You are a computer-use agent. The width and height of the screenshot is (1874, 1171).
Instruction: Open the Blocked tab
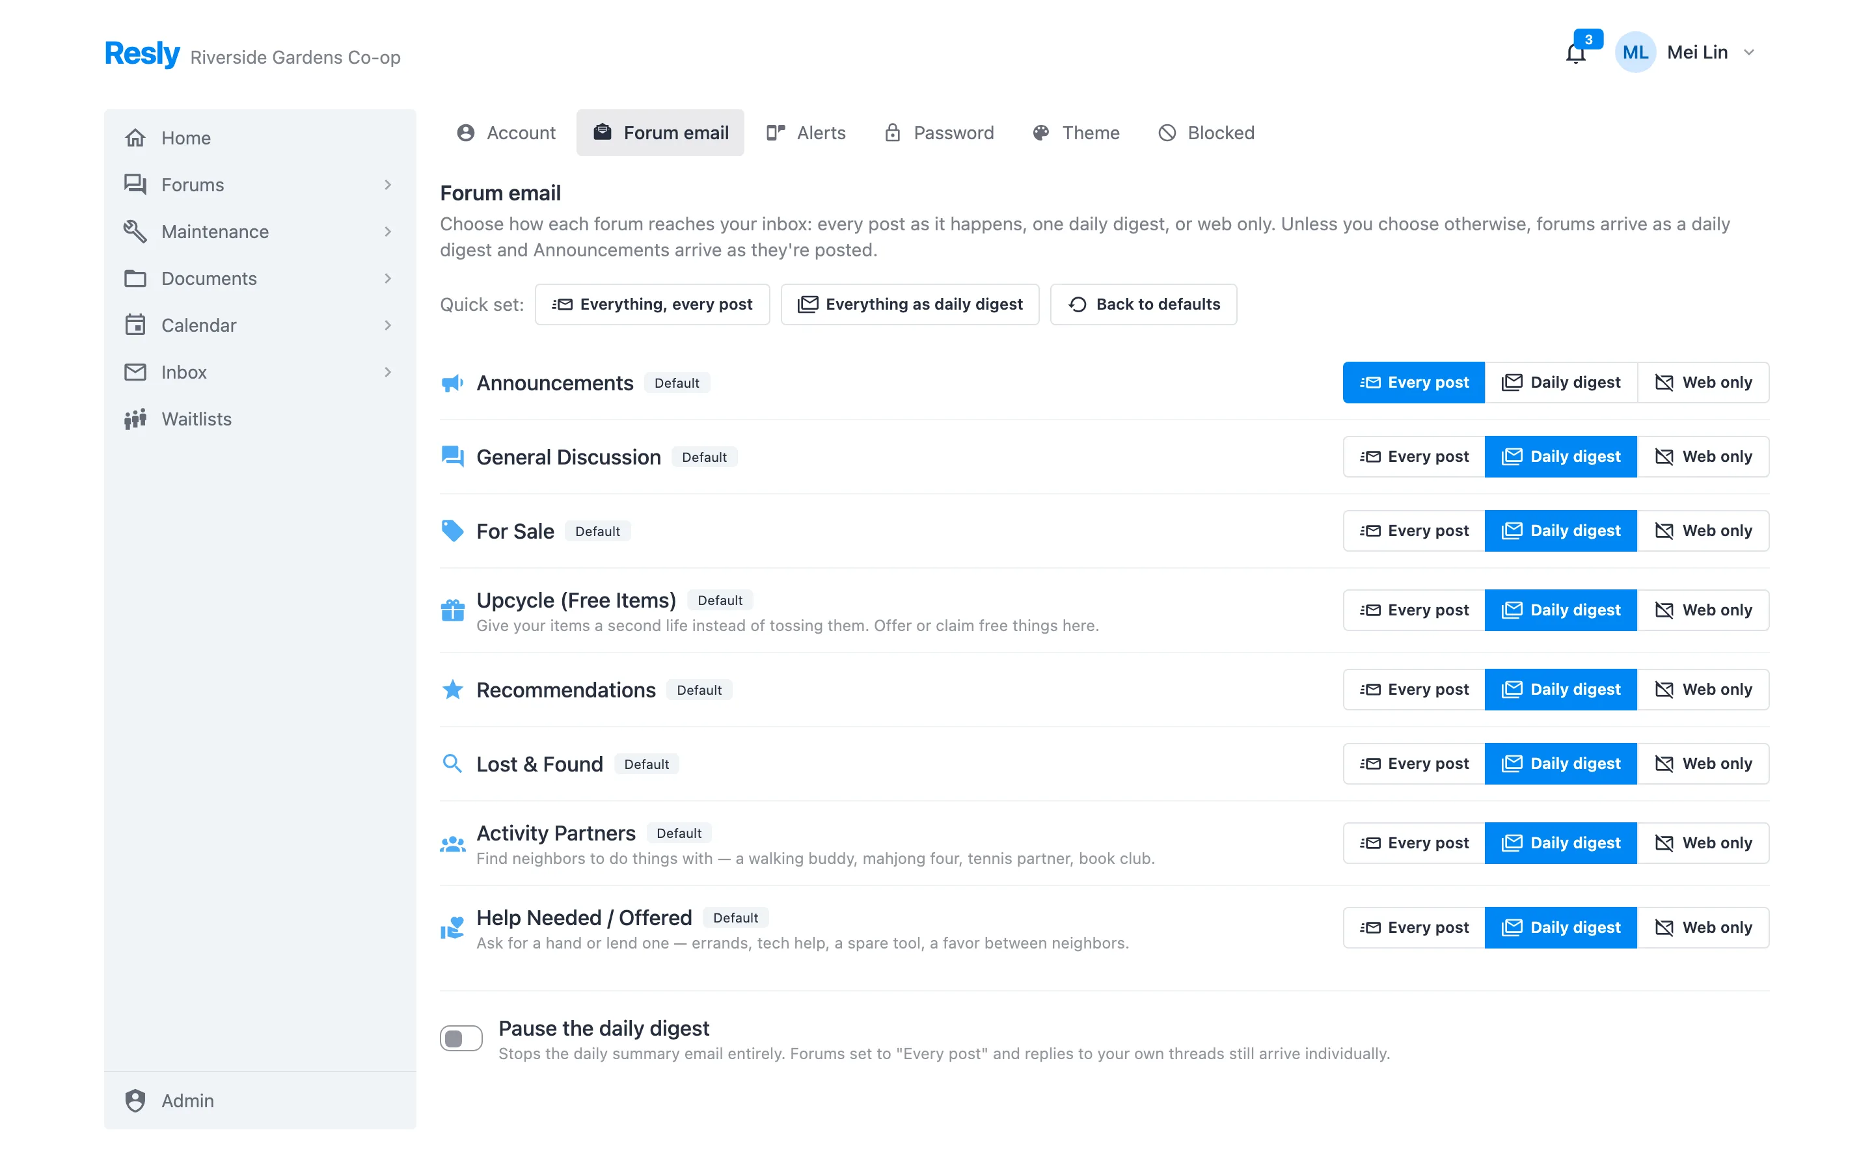pos(1206,133)
